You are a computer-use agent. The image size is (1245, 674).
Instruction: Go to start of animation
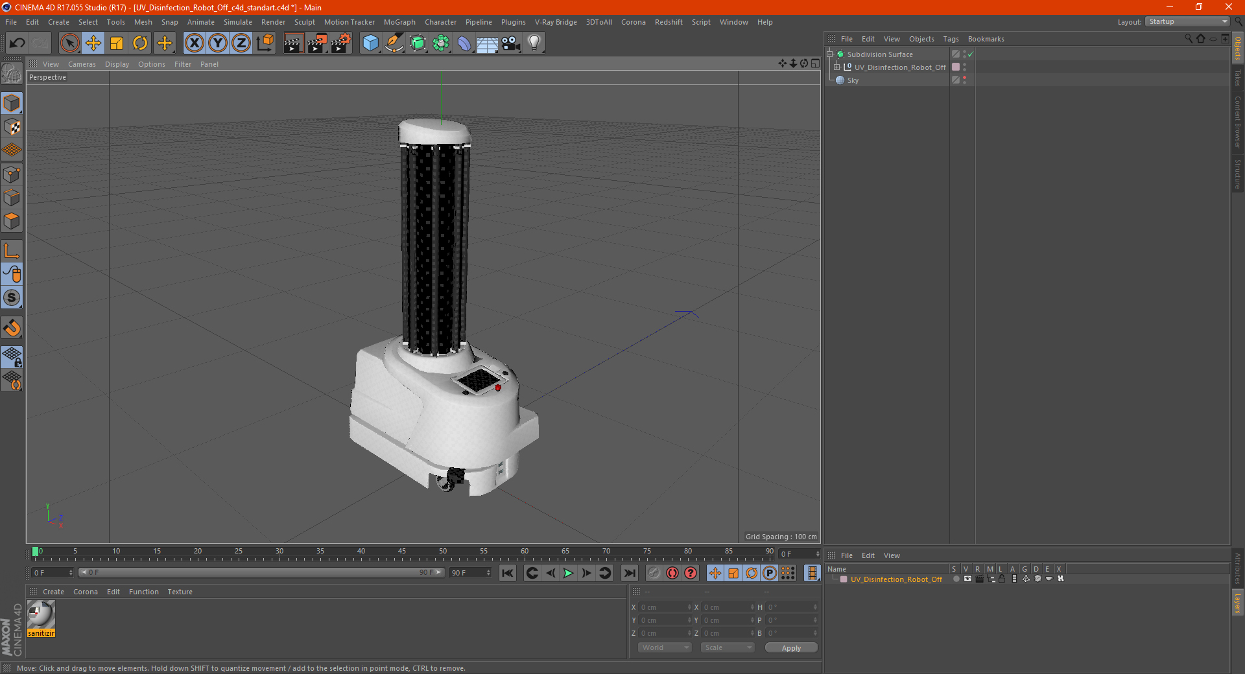click(x=508, y=573)
